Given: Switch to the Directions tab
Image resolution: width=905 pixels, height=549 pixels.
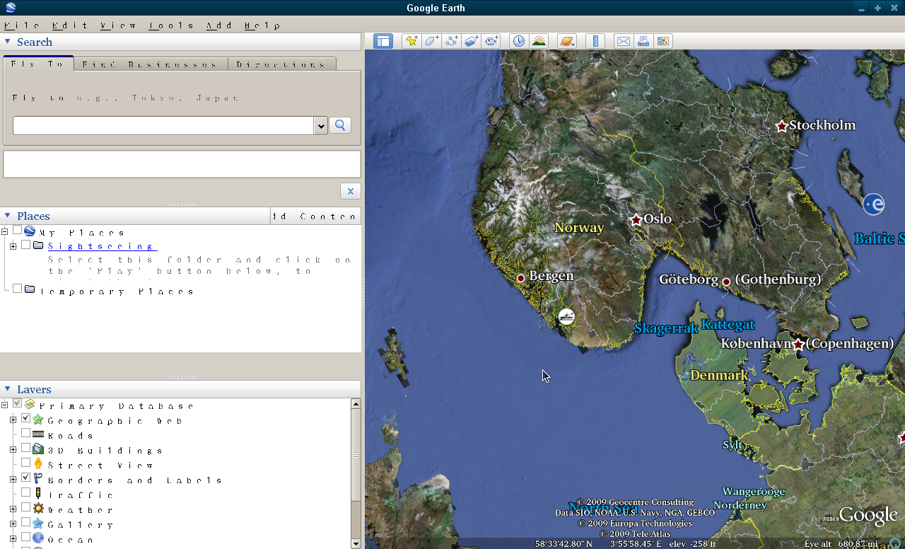Looking at the screenshot, I should (281, 64).
